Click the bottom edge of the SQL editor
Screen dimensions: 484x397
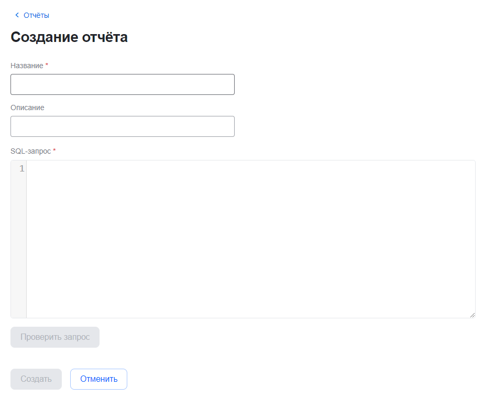point(250,317)
